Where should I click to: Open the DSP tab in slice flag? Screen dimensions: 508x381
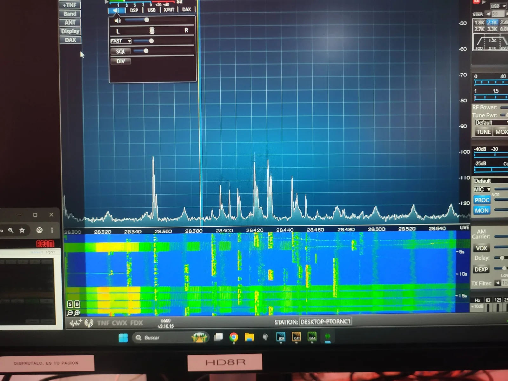click(134, 10)
